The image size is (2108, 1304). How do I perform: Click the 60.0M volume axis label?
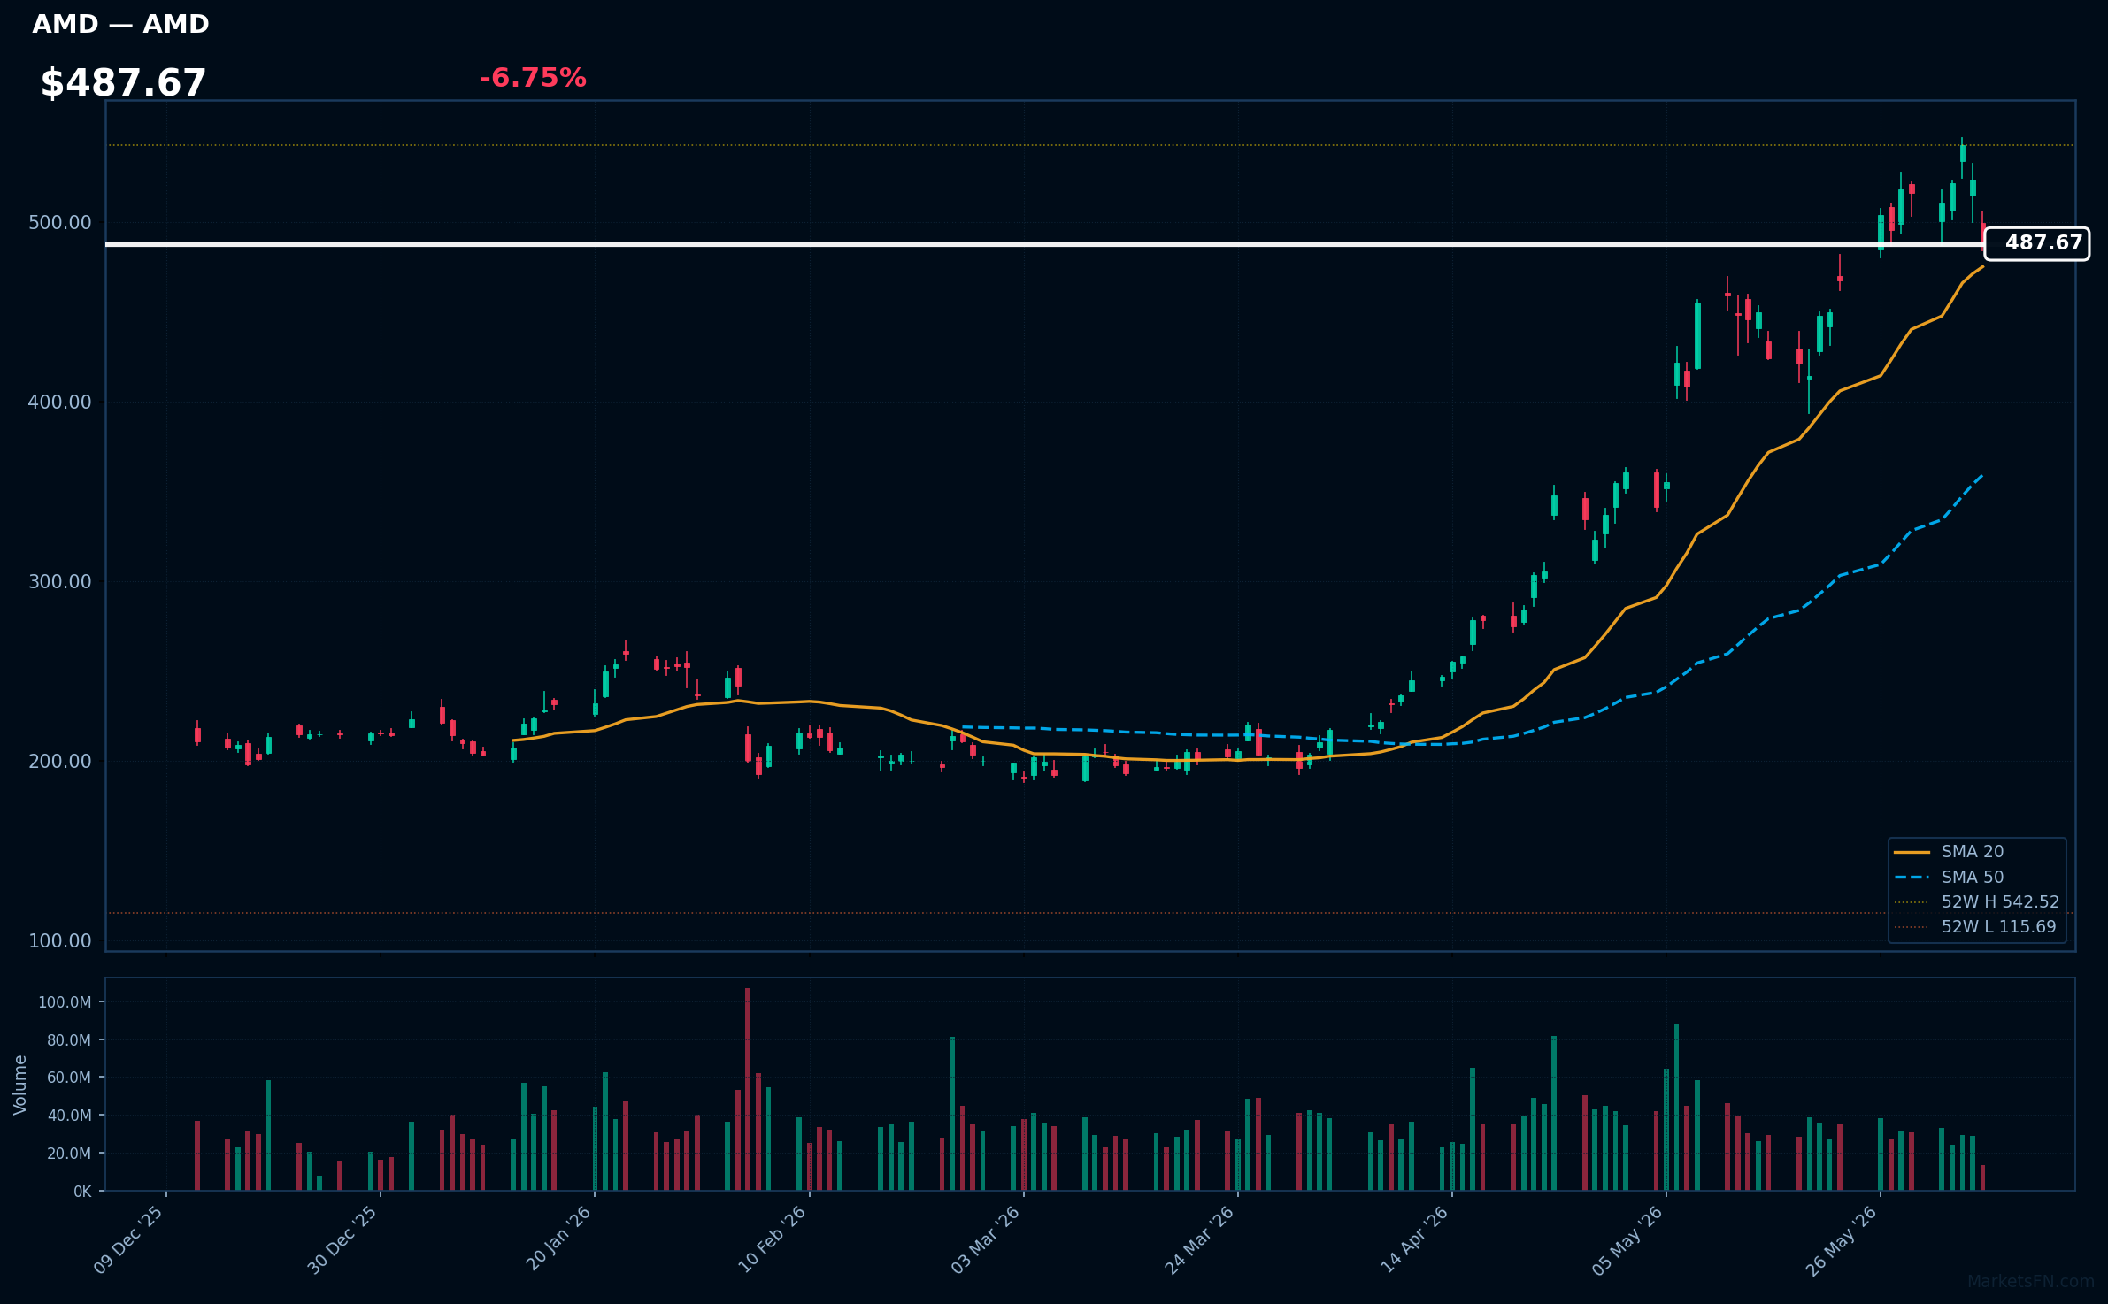(x=69, y=1078)
